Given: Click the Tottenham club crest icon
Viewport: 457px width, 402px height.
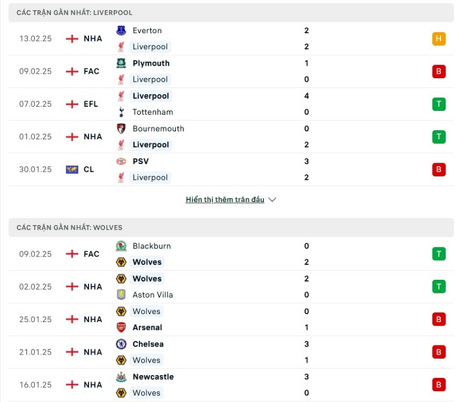Looking at the screenshot, I should pyautogui.click(x=121, y=112).
